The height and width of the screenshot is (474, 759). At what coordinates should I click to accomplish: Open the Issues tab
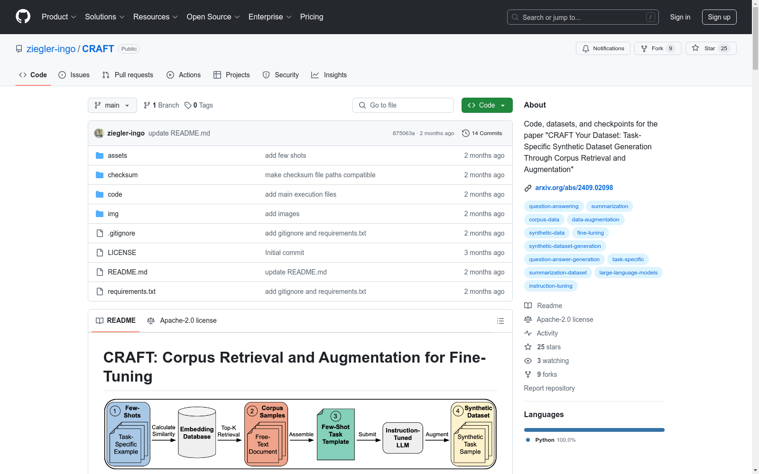74,75
